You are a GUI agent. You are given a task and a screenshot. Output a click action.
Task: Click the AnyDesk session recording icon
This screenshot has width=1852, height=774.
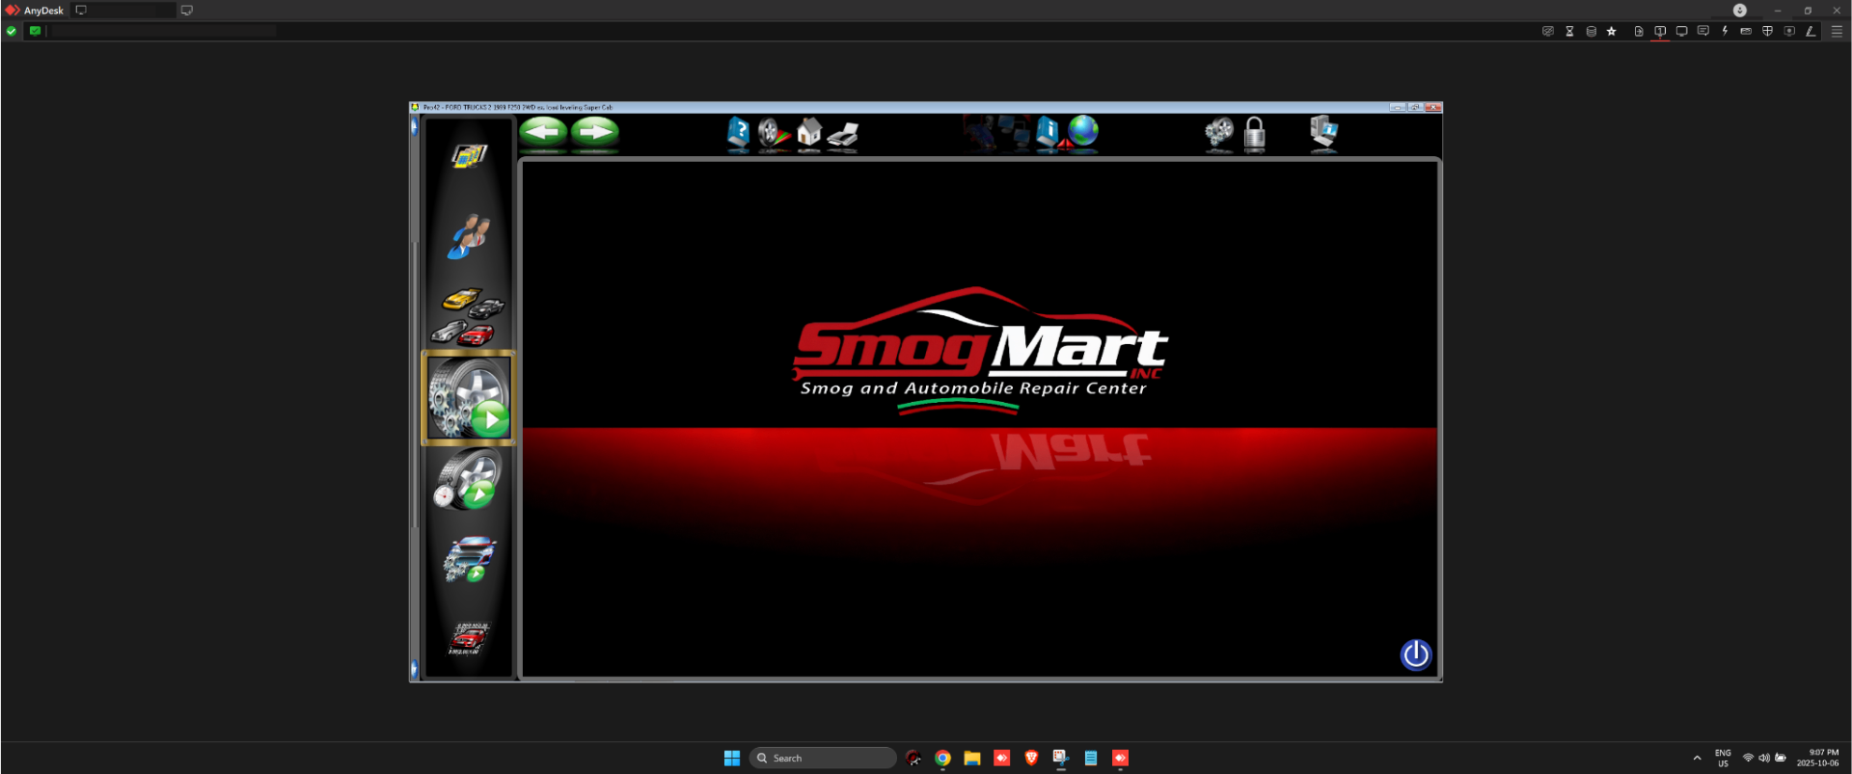(1789, 31)
